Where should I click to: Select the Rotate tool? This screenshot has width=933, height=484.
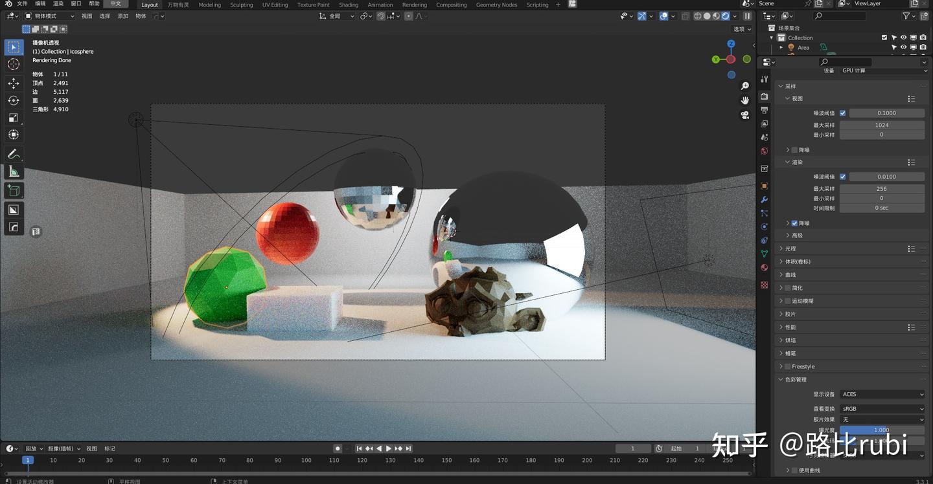14,102
